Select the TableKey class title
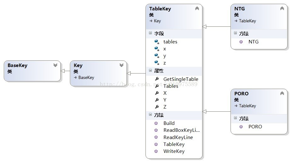291x162 pixels. click(x=160, y=8)
